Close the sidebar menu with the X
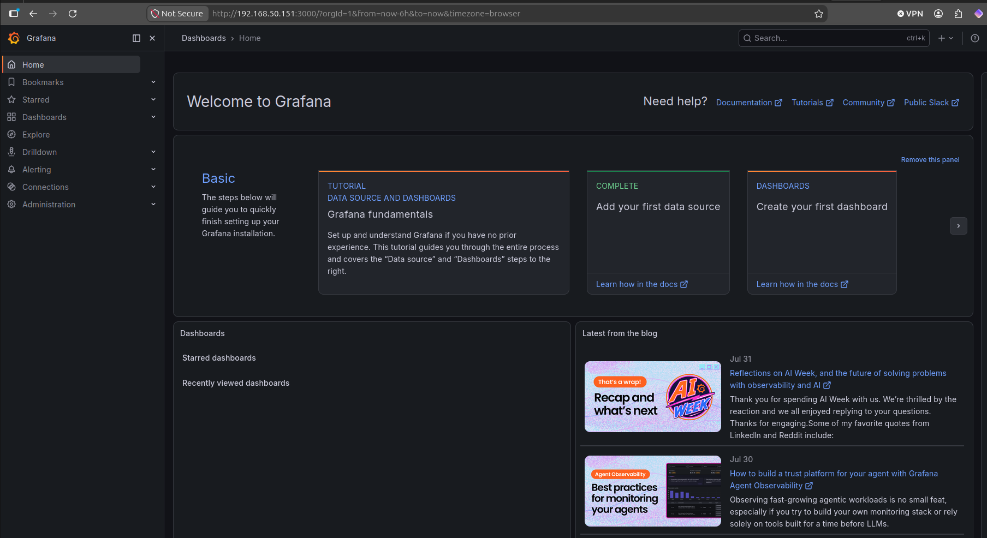 click(152, 38)
